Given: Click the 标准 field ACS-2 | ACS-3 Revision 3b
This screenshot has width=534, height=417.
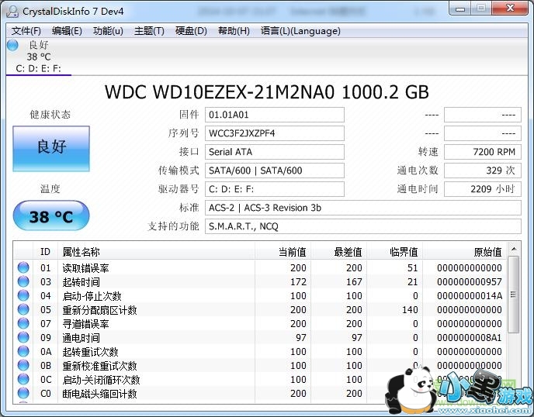Looking at the screenshot, I should [363, 208].
